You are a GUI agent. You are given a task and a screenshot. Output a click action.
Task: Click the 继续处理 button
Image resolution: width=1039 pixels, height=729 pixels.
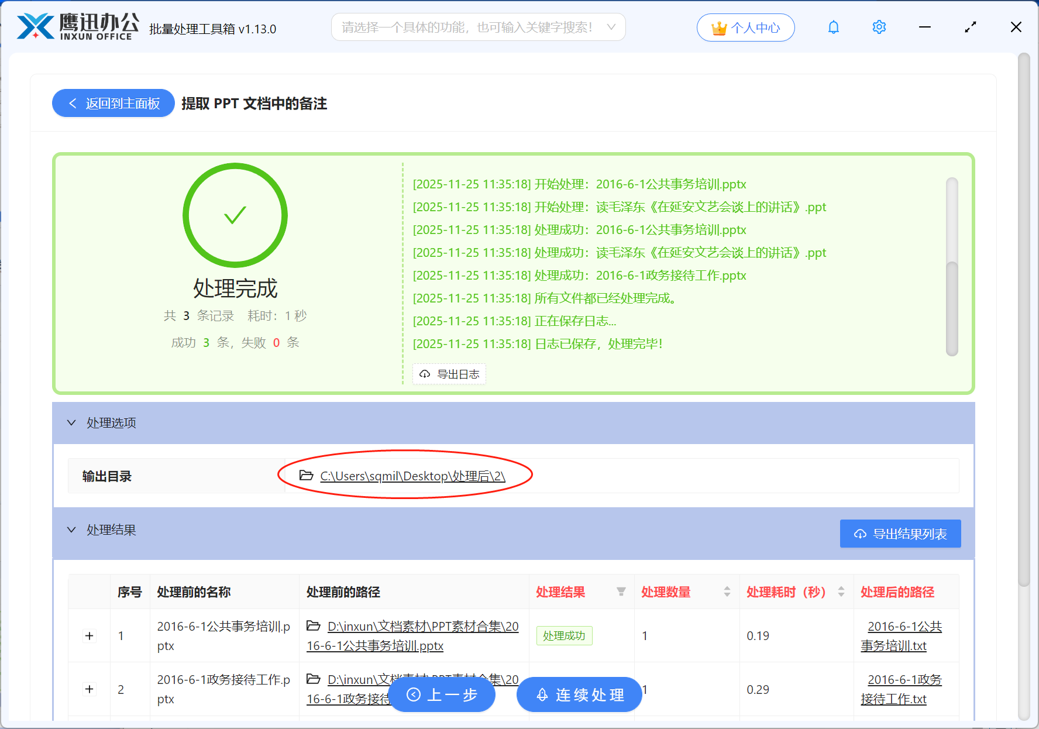click(x=578, y=694)
